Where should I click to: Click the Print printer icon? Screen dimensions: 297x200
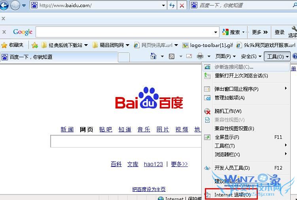200,56
